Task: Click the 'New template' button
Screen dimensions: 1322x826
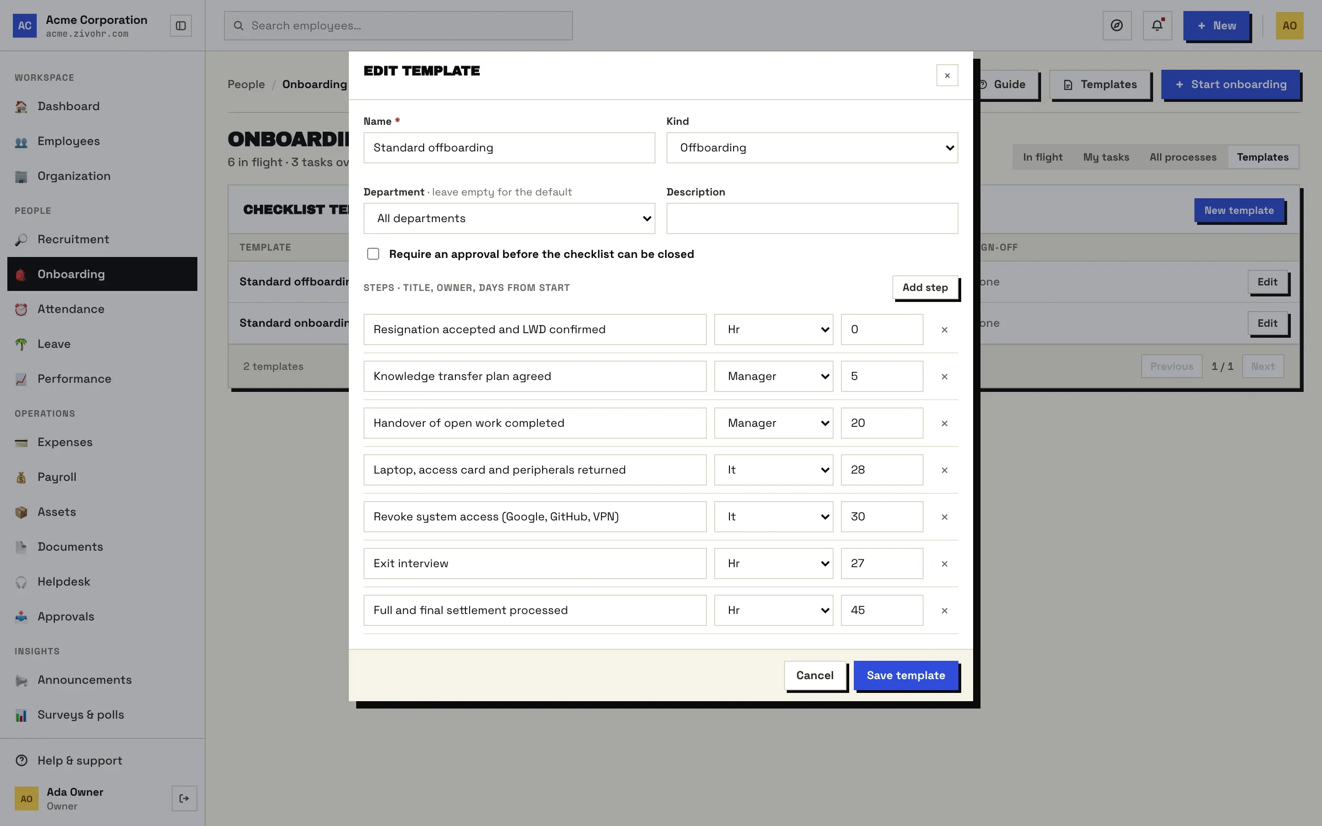Action: point(1239,211)
